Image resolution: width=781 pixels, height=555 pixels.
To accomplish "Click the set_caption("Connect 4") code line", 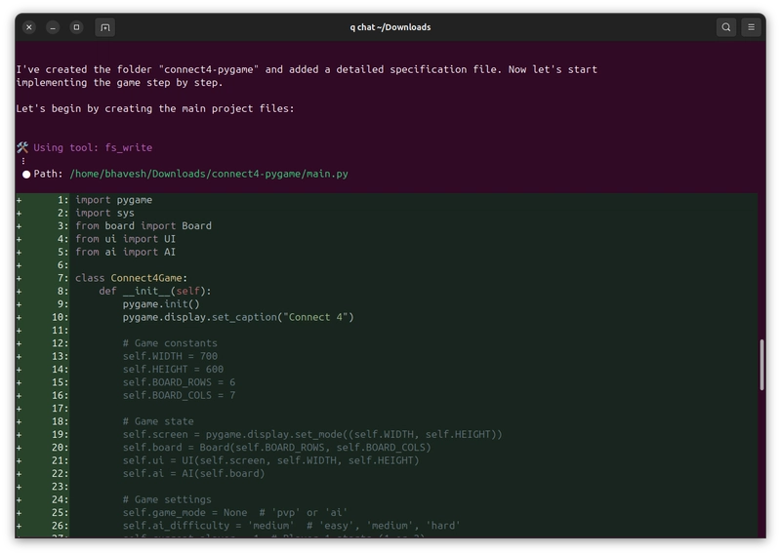I will click(x=238, y=317).
